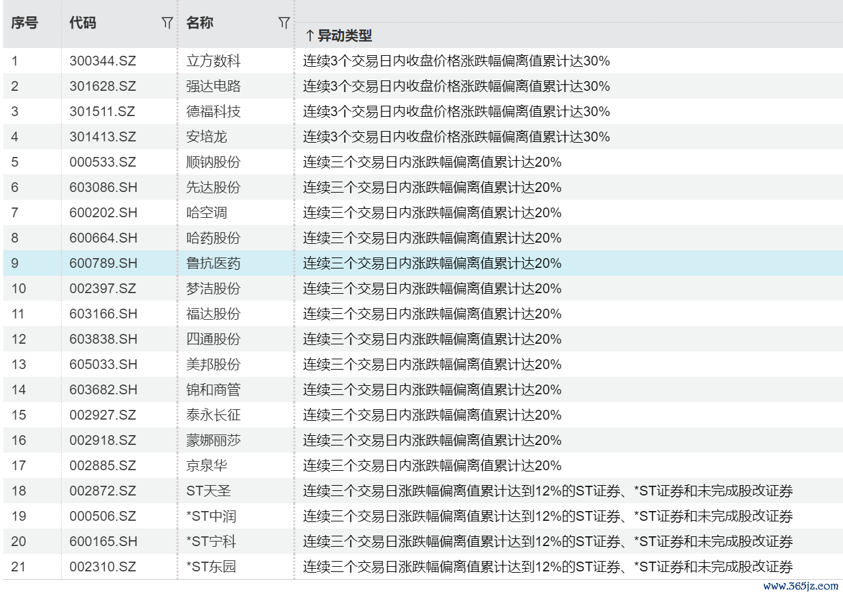This screenshot has height=596, width=843.
Task: Select stock code 600789.SH in highlighted row
Action: click(103, 263)
